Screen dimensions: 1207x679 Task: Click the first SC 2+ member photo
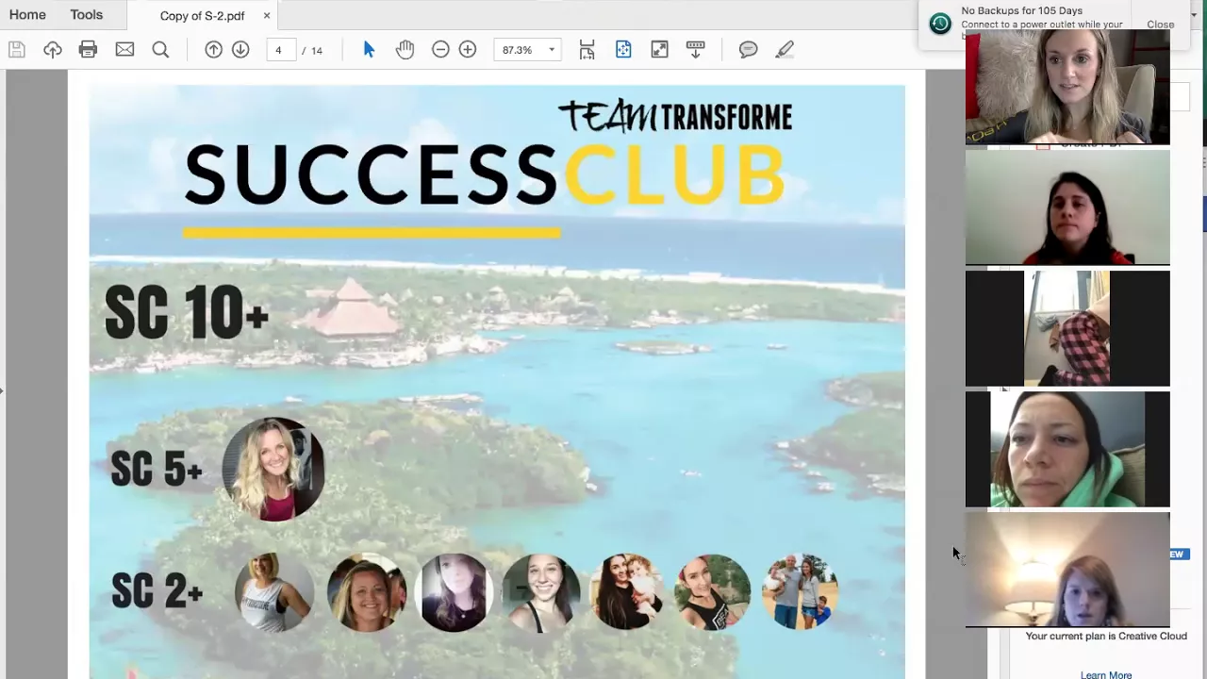[273, 592]
